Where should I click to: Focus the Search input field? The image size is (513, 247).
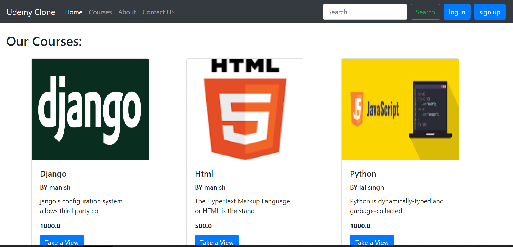(x=365, y=12)
